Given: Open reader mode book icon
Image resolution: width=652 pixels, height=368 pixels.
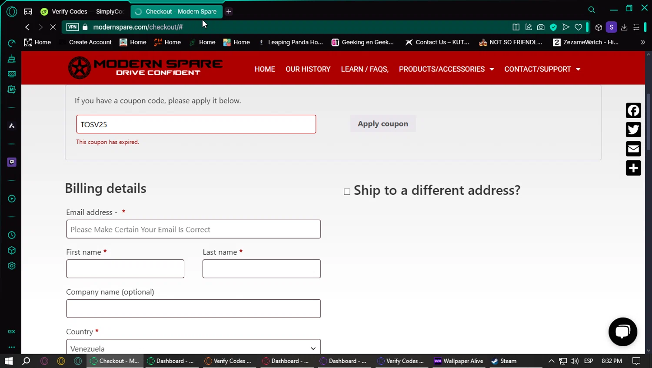Looking at the screenshot, I should [x=516, y=27].
